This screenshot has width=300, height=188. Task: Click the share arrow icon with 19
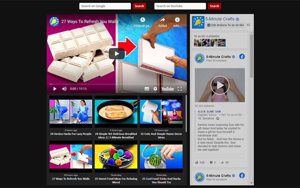tap(222, 163)
